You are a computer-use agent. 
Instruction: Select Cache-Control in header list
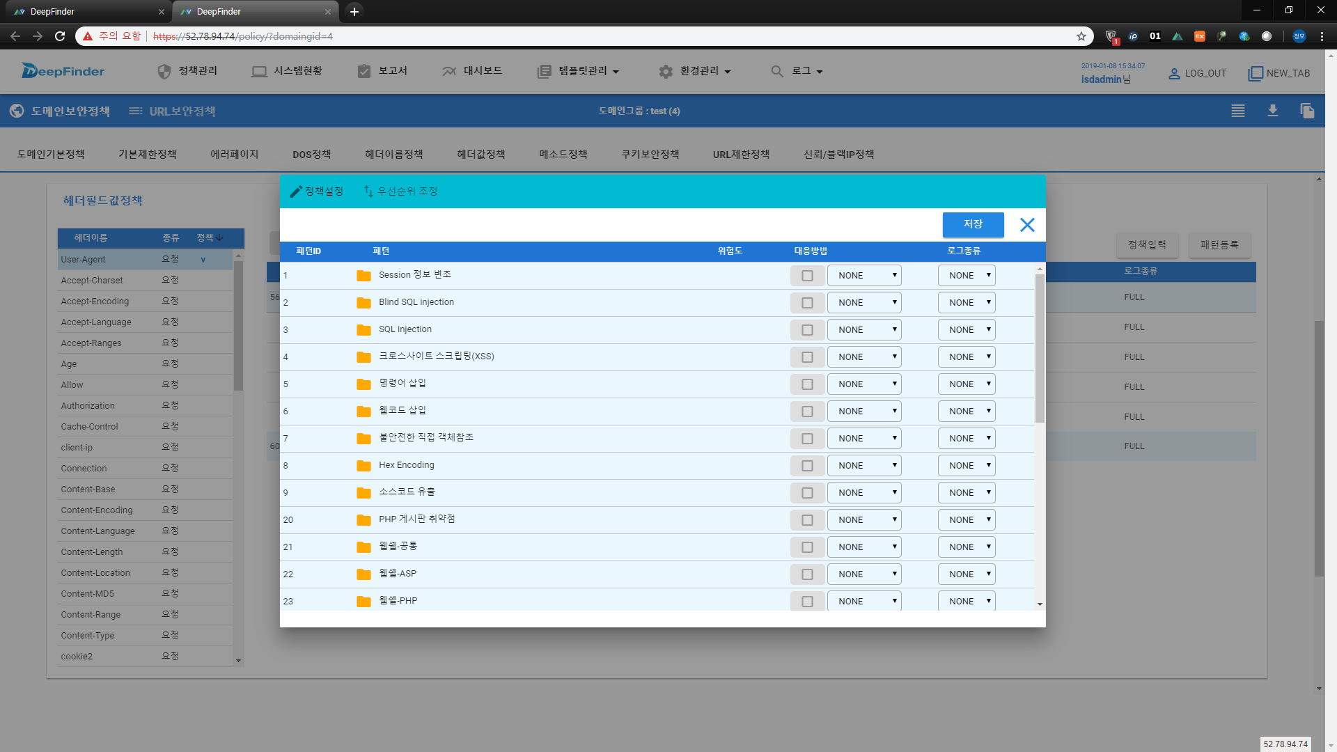(x=146, y=427)
